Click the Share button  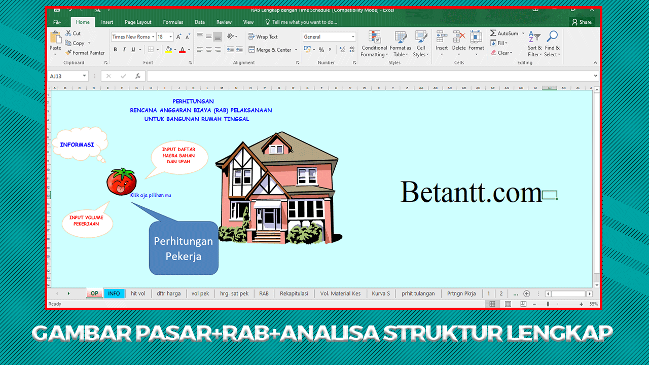[582, 22]
